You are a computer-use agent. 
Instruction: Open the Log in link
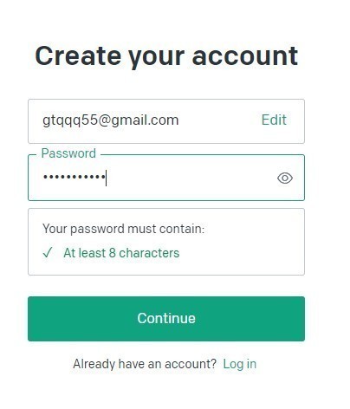pyautogui.click(x=240, y=364)
